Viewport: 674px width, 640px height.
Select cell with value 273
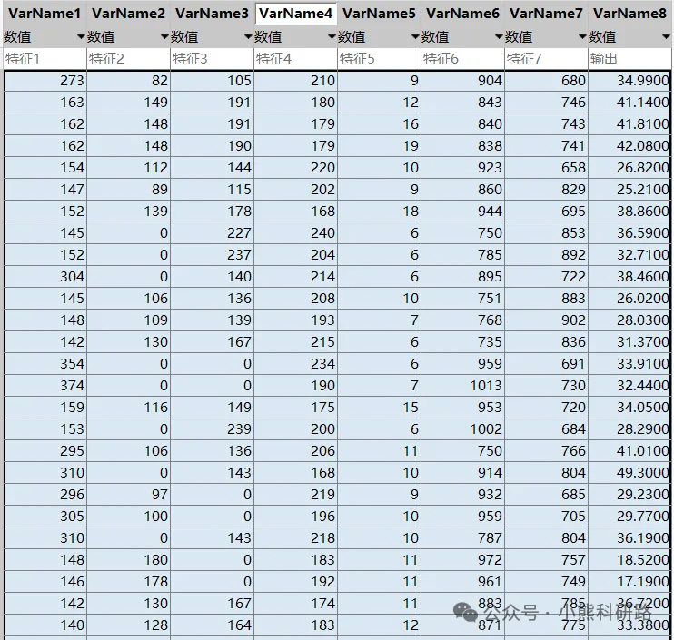pyautogui.click(x=45, y=81)
